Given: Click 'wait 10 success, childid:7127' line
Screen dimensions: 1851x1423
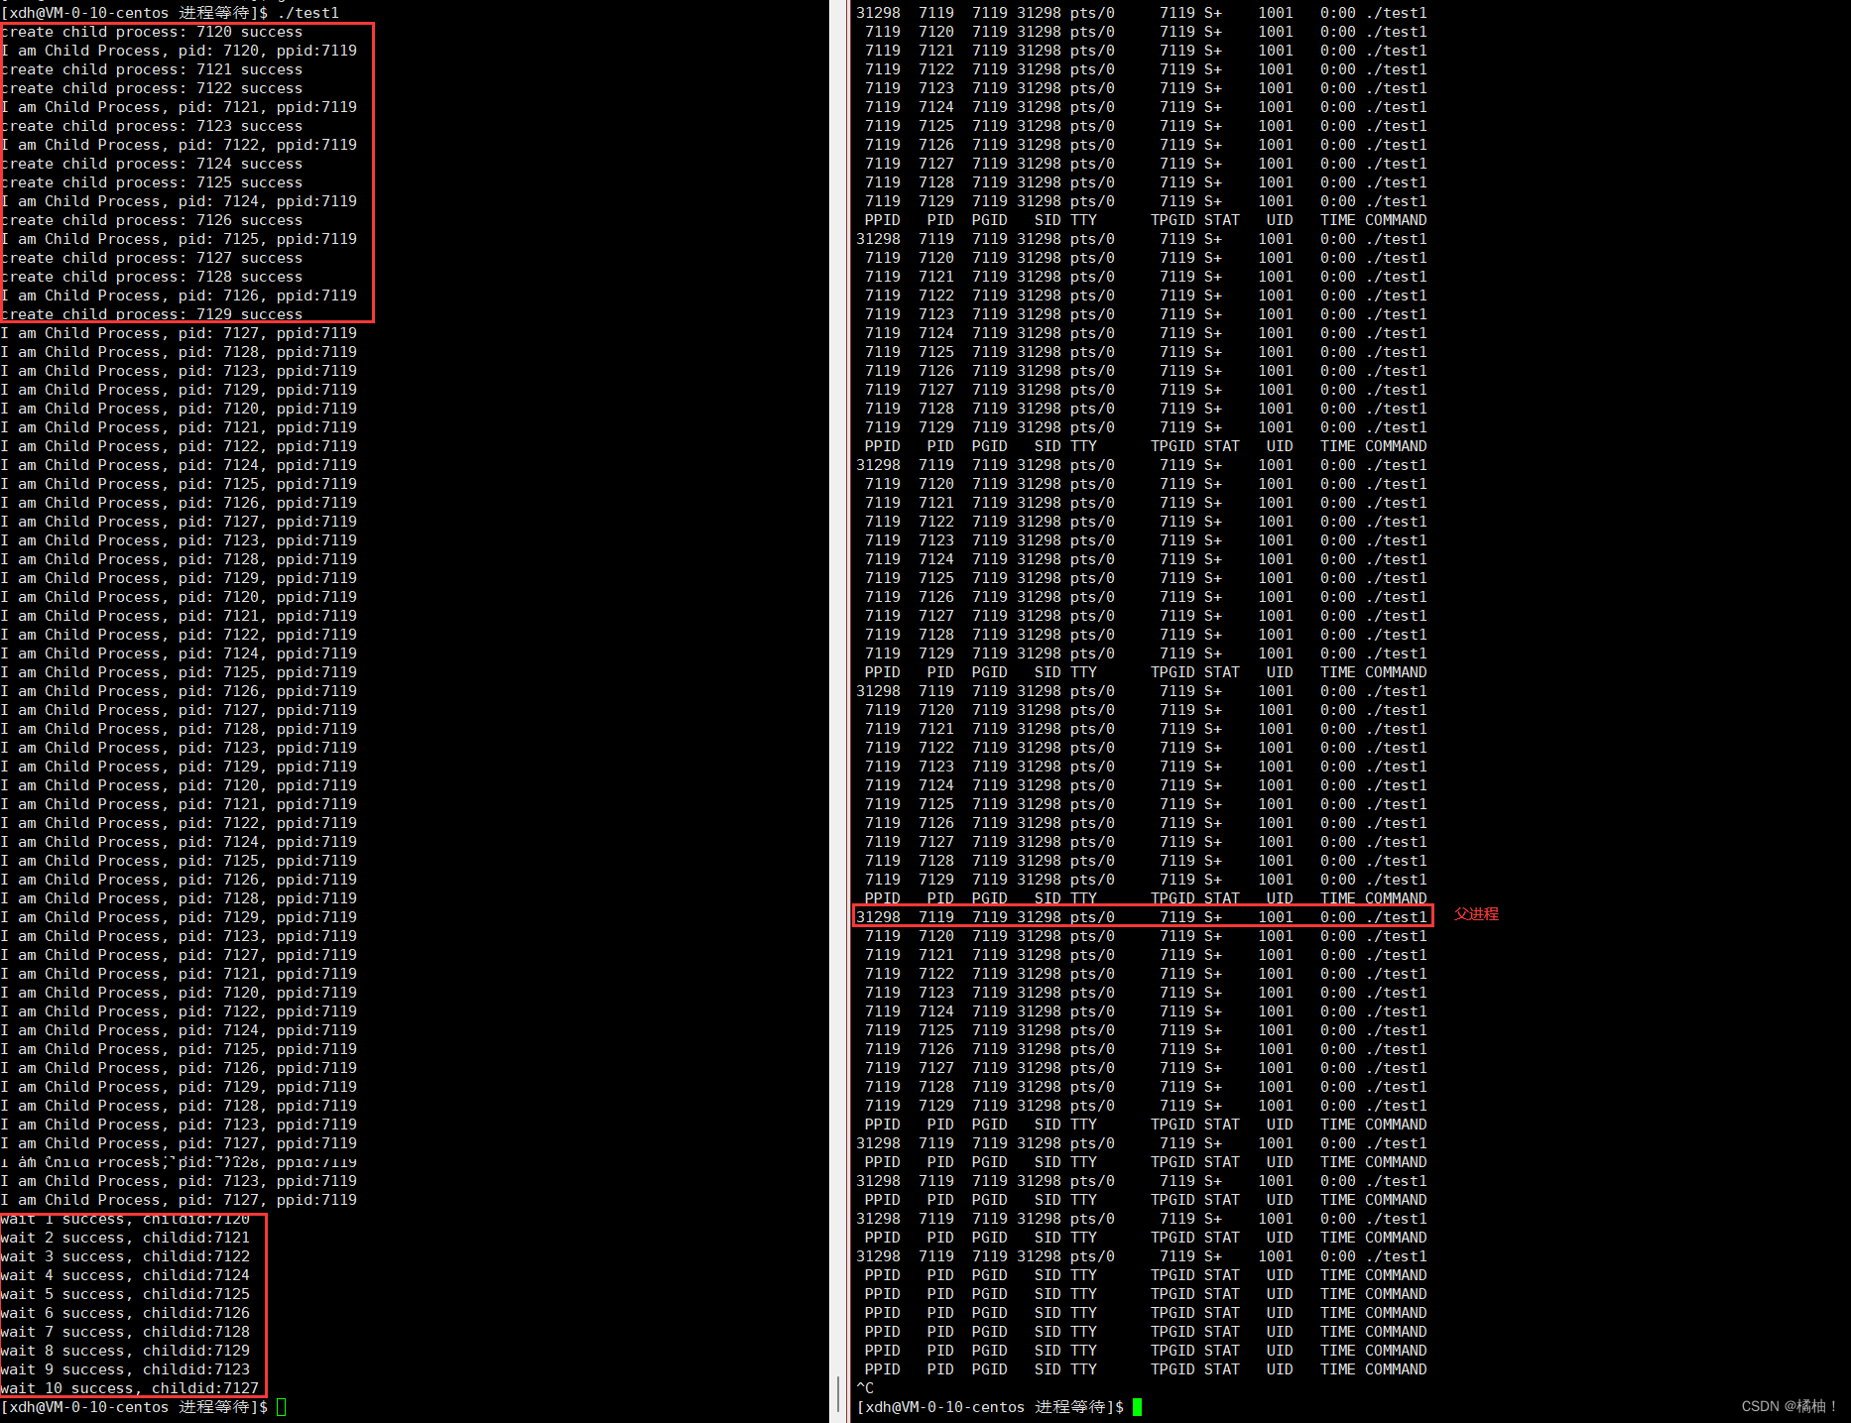Looking at the screenshot, I should (x=130, y=1388).
